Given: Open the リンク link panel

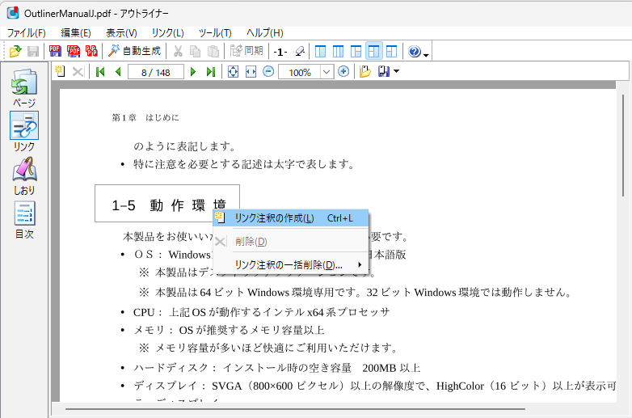Looking at the screenshot, I should coord(24,133).
